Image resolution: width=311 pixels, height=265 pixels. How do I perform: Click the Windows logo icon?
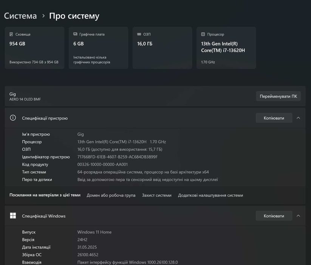[x=13, y=216]
